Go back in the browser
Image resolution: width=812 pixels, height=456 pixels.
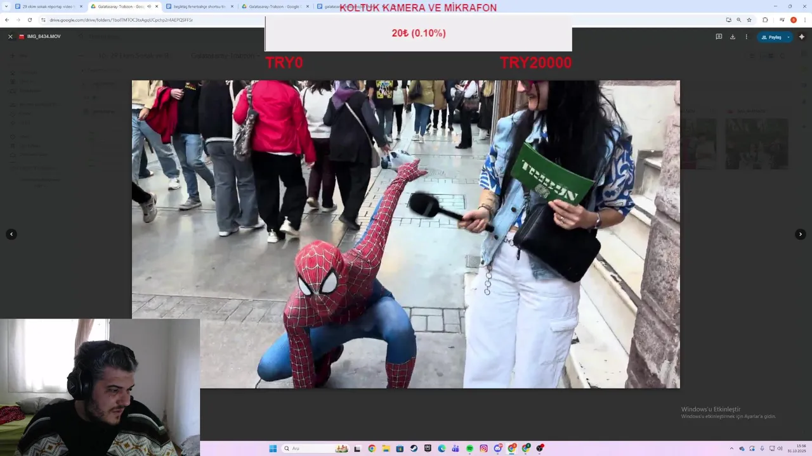(x=7, y=20)
